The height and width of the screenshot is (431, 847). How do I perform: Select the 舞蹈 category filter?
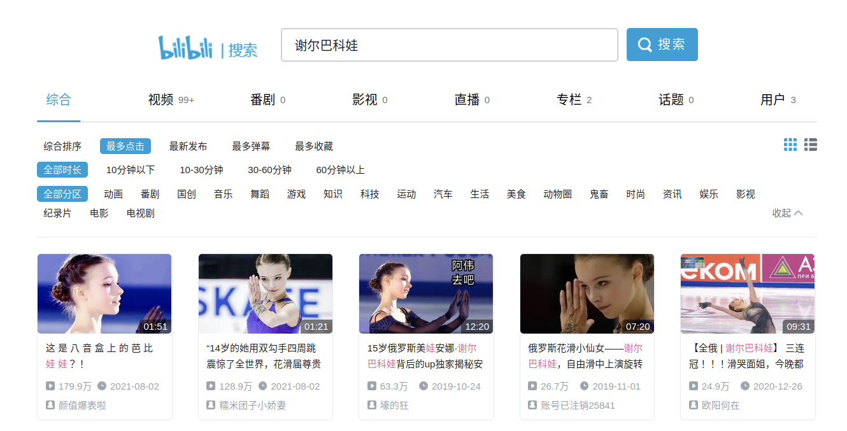[260, 194]
